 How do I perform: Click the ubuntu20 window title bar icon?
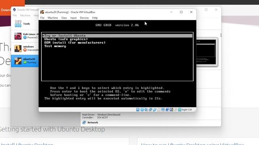tap(42, 12)
